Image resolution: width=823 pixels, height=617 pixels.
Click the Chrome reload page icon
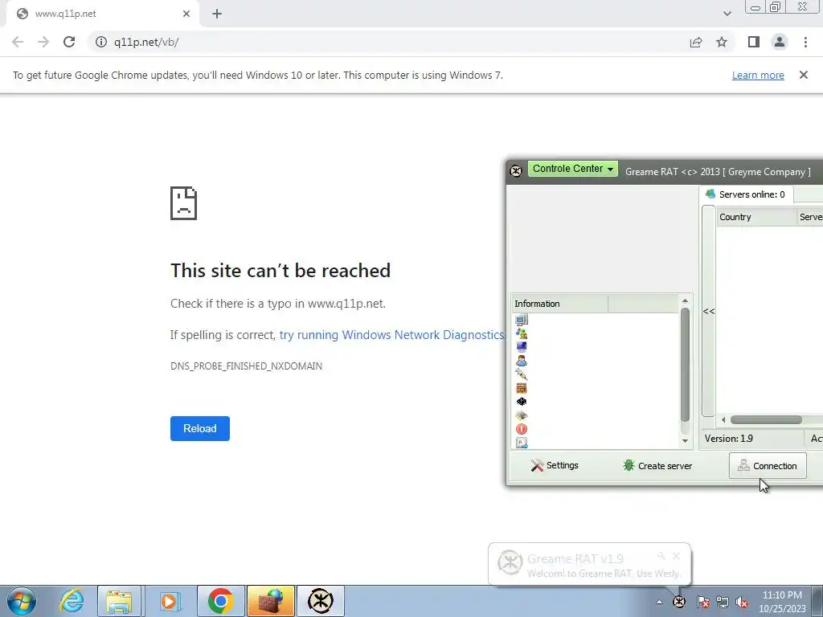tap(69, 42)
